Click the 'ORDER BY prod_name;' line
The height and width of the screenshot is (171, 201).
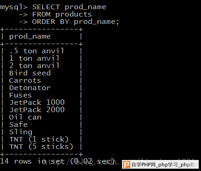pyautogui.click(x=75, y=22)
